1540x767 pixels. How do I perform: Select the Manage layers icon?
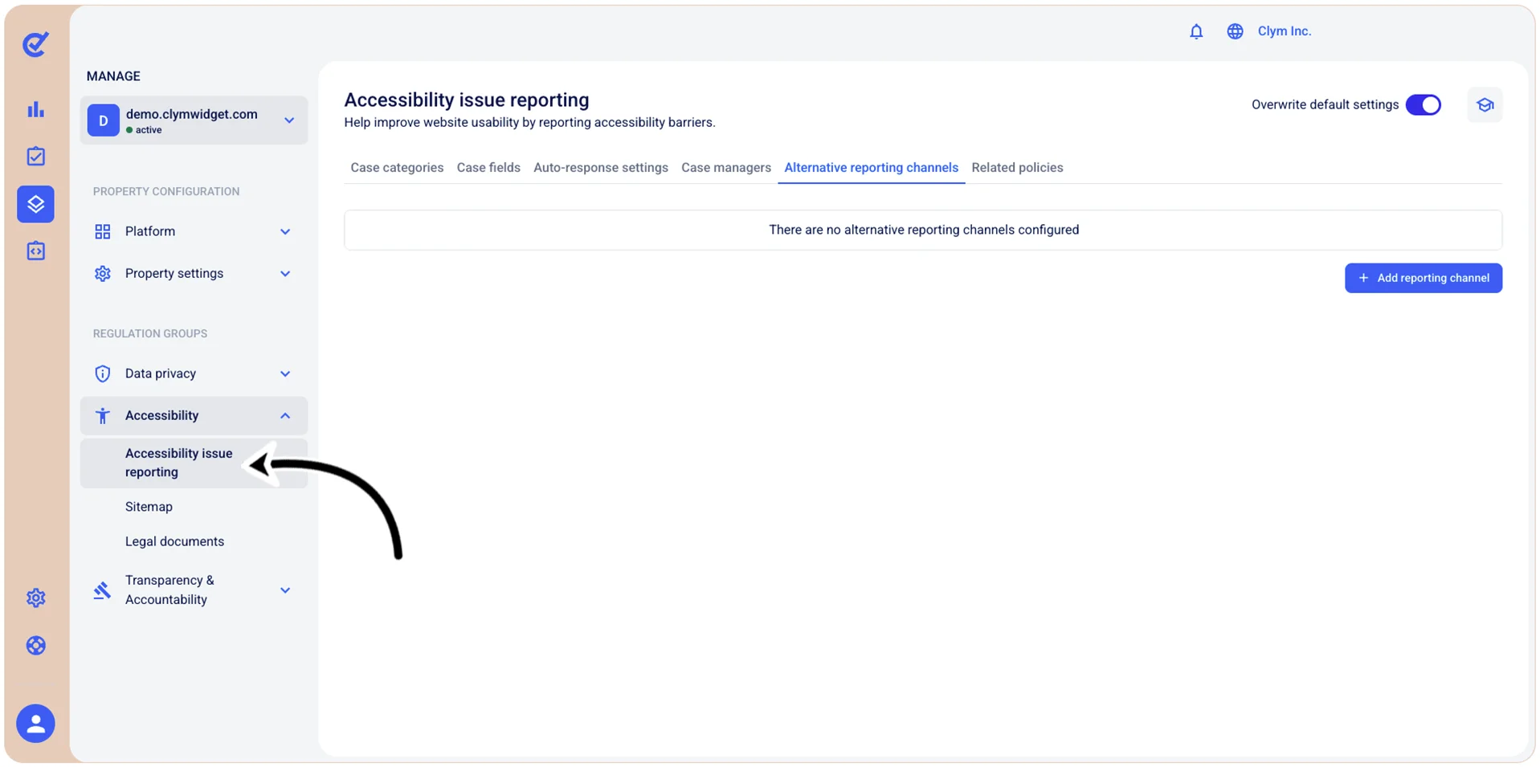35,204
